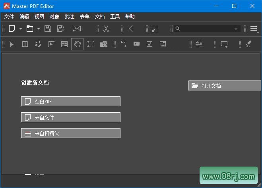Screen dimensions: 262x188
Task: Open the 批注 menu
Action: click(70, 17)
